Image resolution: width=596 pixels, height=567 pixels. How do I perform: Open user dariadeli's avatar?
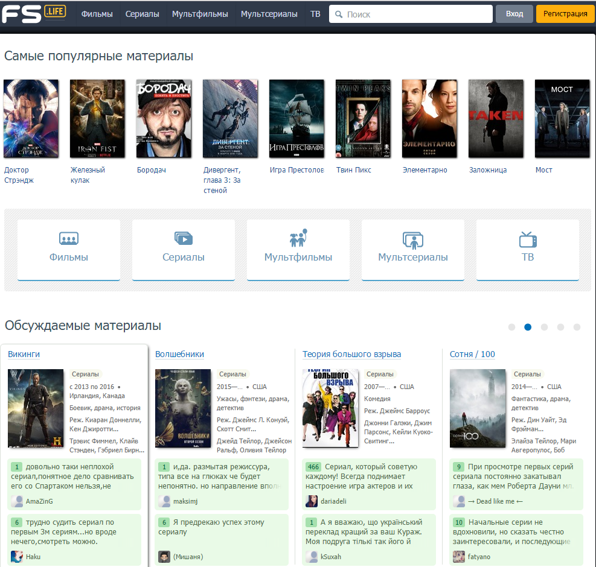tap(312, 501)
